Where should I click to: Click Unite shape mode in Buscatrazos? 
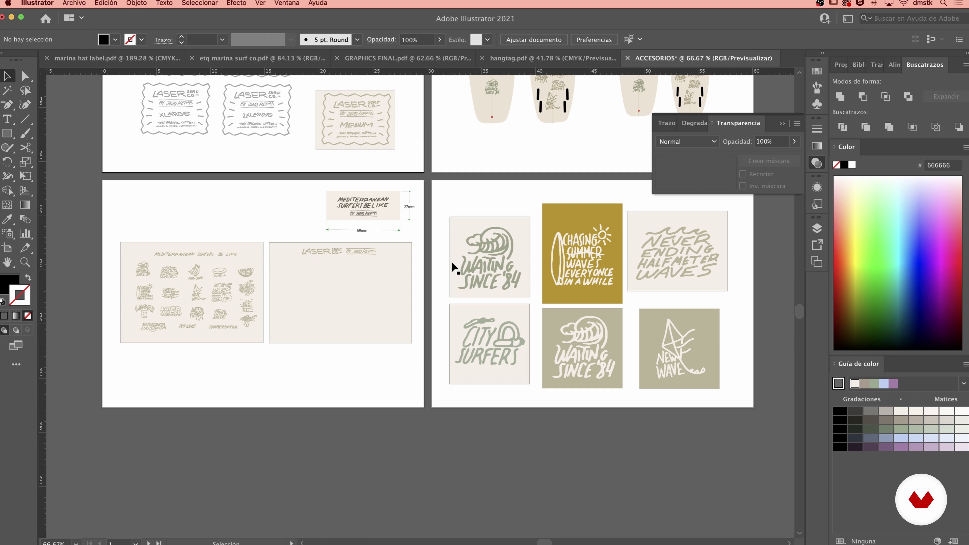pyautogui.click(x=840, y=97)
